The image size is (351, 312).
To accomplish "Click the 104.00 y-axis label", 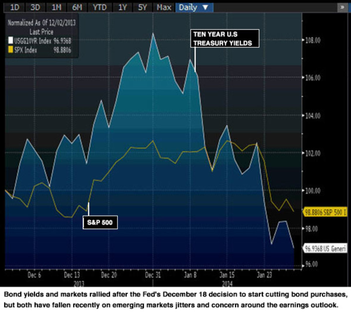I will click(313, 116).
